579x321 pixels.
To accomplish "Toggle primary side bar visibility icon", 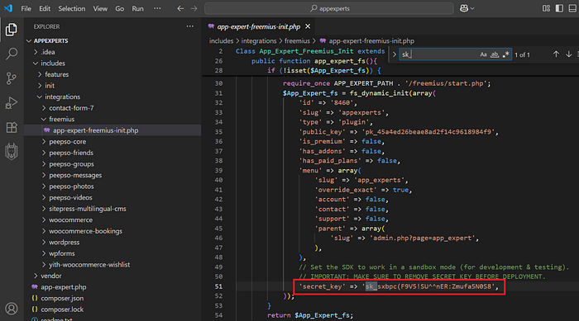I will click(559, 8).
